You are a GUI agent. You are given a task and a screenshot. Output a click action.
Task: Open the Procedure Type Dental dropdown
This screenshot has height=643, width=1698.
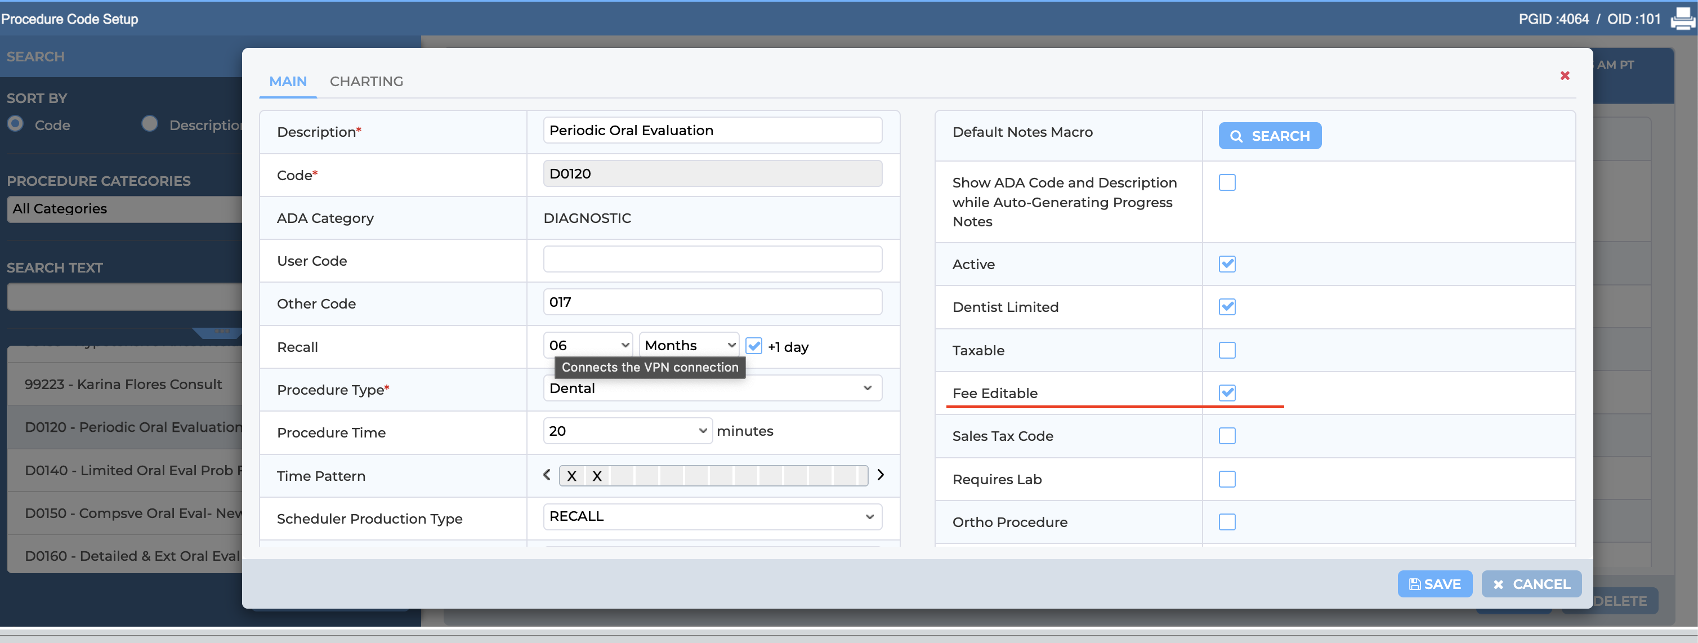(713, 388)
